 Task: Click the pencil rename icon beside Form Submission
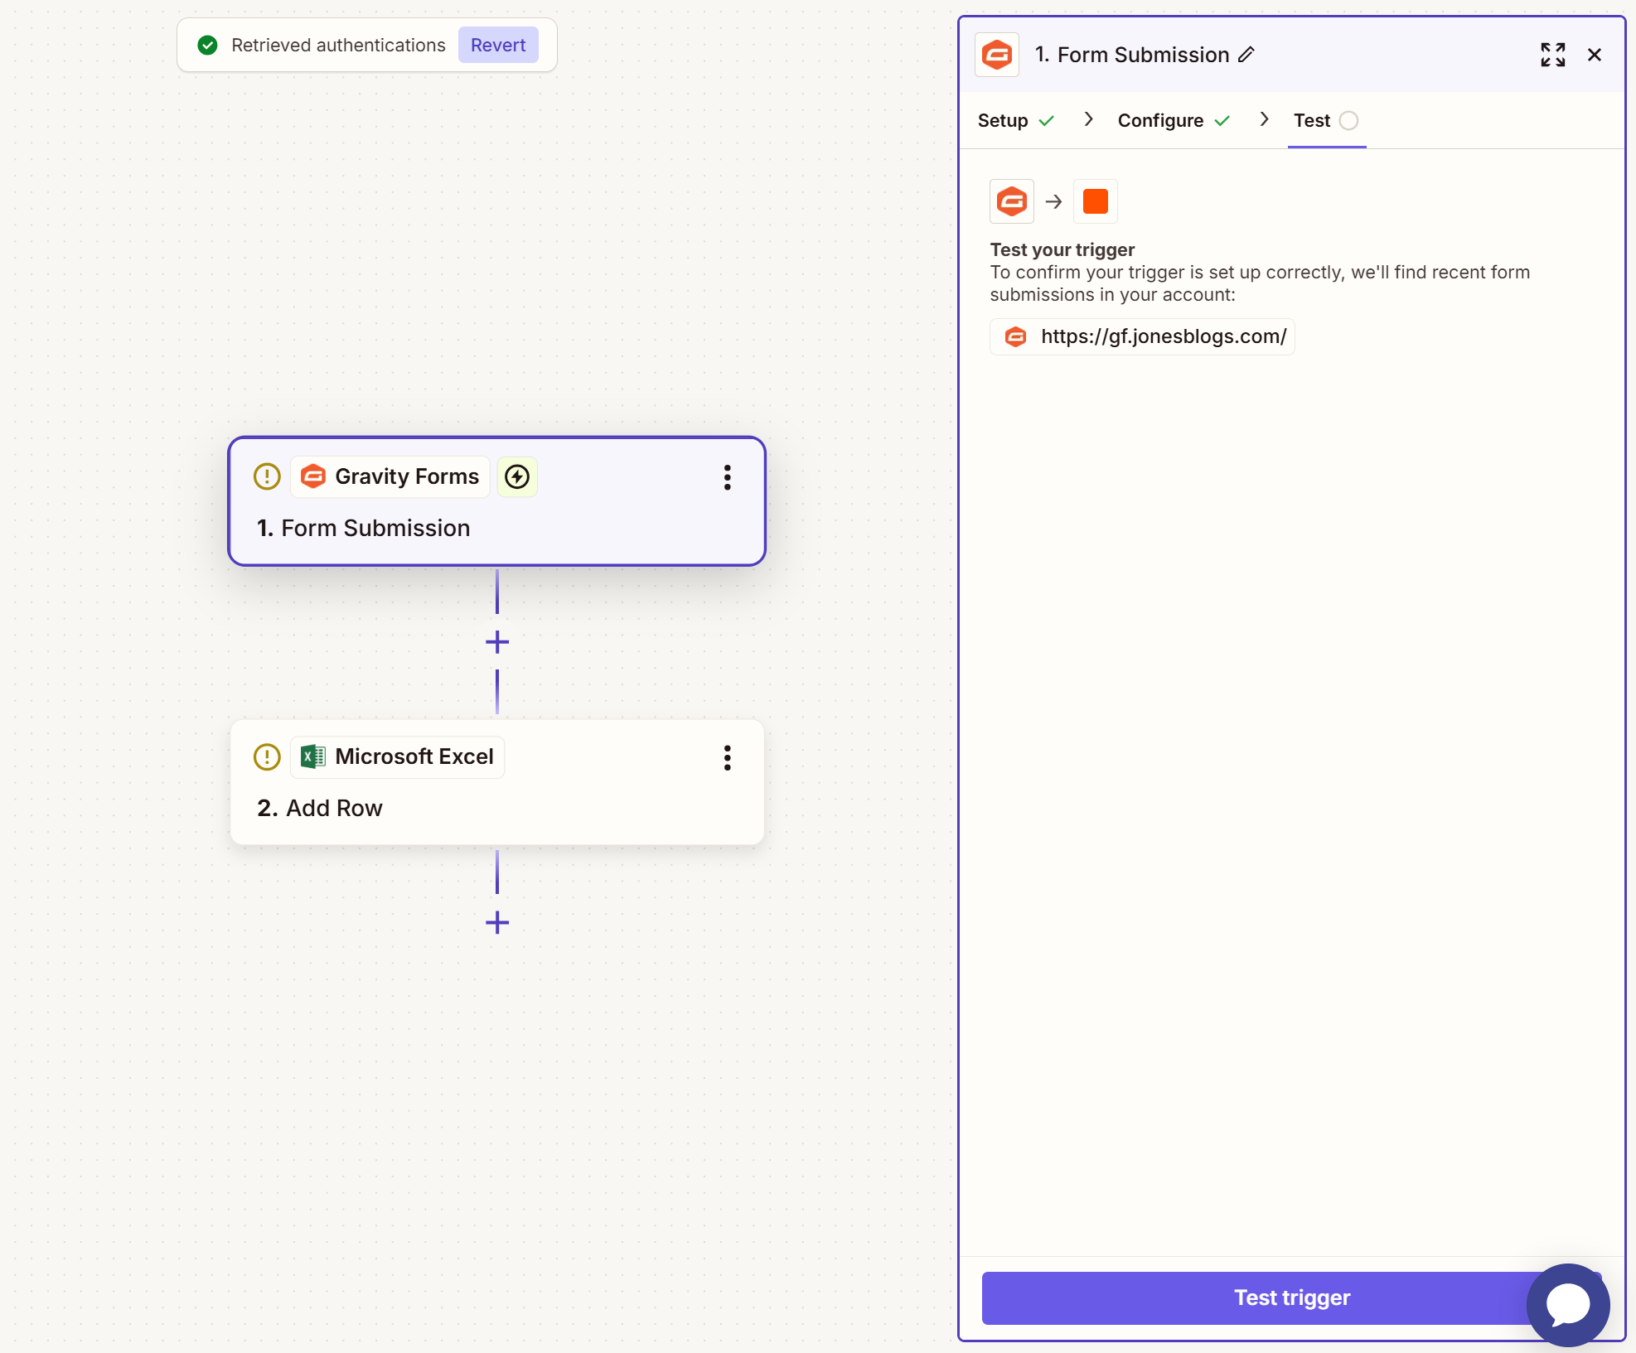coord(1246,55)
